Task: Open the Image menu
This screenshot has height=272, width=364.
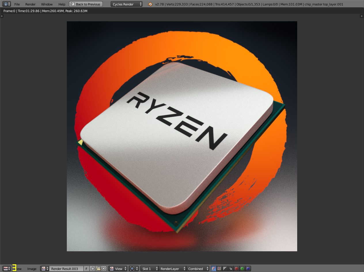Action: pos(32,269)
